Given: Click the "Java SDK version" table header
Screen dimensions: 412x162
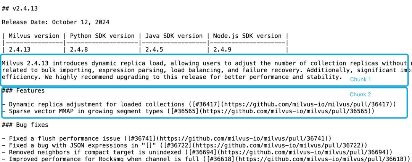Looking at the screenshot, I should point(174,36).
